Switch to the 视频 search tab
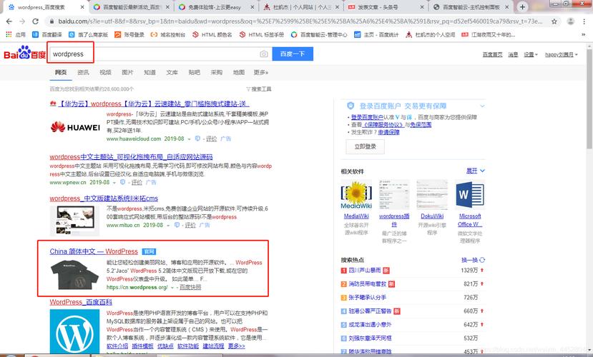The height and width of the screenshot is (357, 593). 105,72
